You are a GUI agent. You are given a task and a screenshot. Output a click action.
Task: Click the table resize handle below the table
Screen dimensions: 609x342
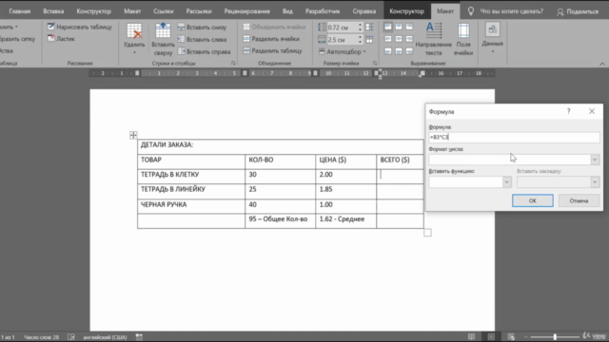pos(427,232)
